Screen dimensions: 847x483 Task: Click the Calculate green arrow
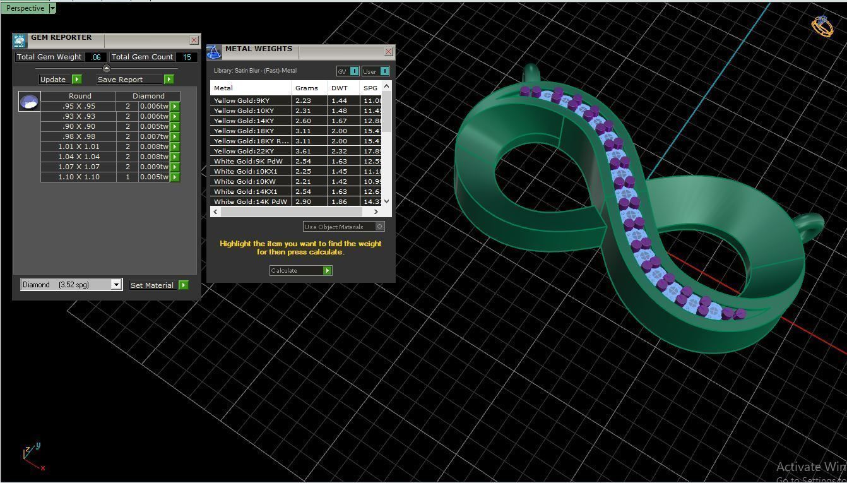(x=327, y=270)
